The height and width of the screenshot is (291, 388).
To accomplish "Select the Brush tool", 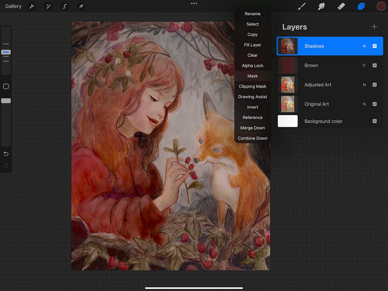I will [x=301, y=6].
